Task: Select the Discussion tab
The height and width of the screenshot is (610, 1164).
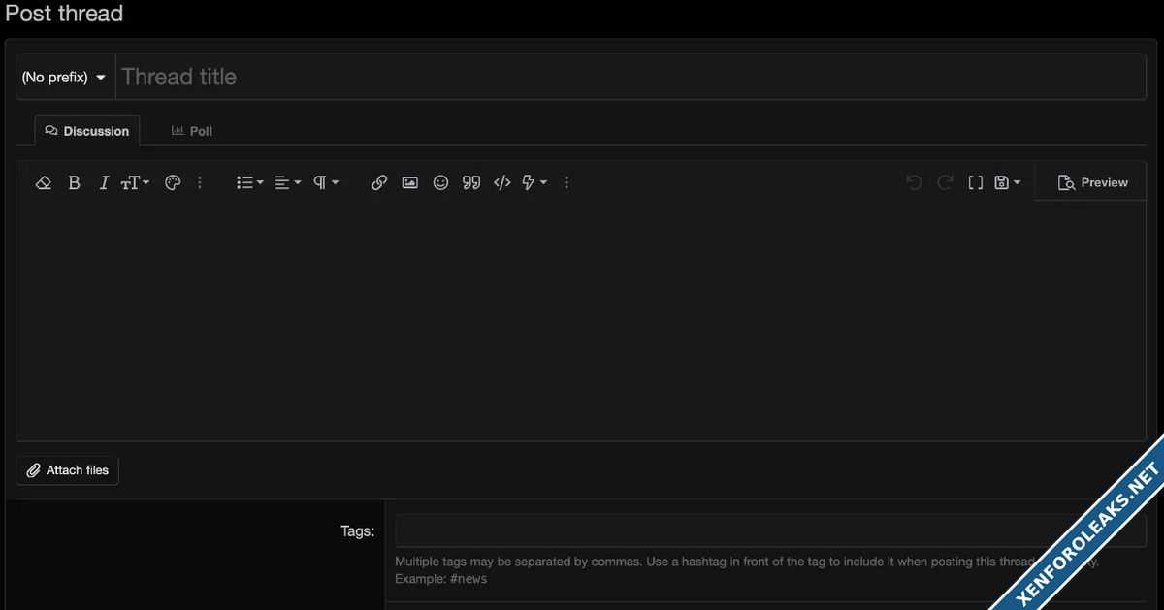Action: [x=87, y=131]
